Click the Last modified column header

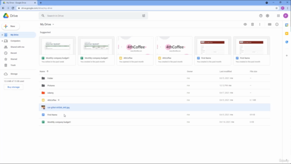[226, 72]
